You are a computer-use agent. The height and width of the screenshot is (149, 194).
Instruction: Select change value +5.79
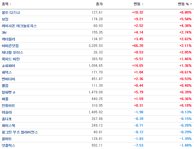click(139, 92)
